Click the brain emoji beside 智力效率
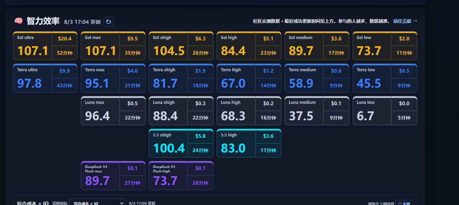Viewport: 459px width, 205px height. pyautogui.click(x=18, y=21)
